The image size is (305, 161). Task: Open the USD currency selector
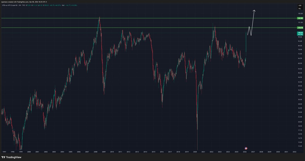pyautogui.click(x=300, y=6)
